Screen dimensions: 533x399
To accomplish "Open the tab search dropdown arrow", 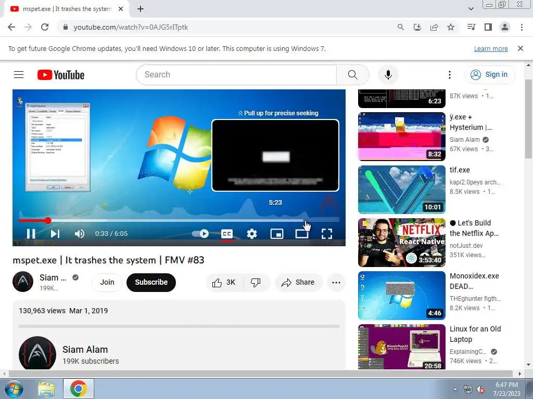I will (x=471, y=9).
